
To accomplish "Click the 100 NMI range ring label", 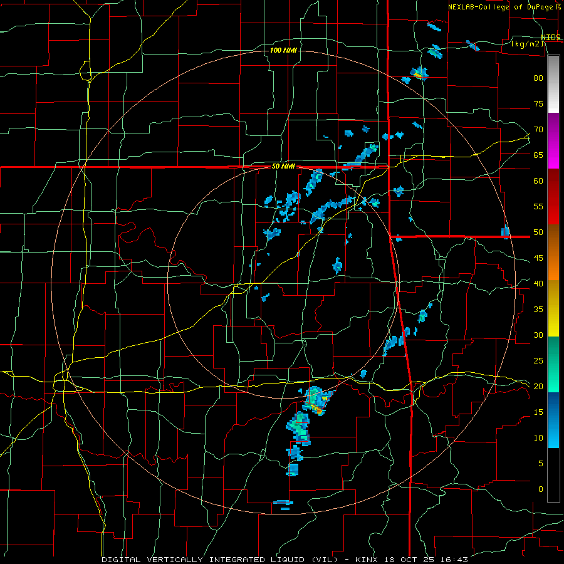I will point(283,50).
